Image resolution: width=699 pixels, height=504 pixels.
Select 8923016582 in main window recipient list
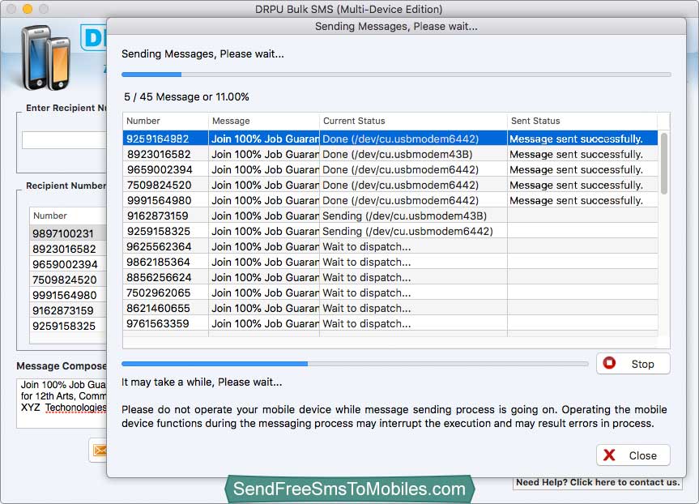(68, 249)
